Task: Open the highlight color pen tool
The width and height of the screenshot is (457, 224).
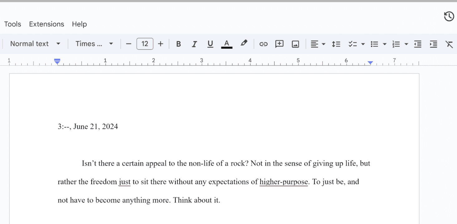Action: tap(244, 43)
